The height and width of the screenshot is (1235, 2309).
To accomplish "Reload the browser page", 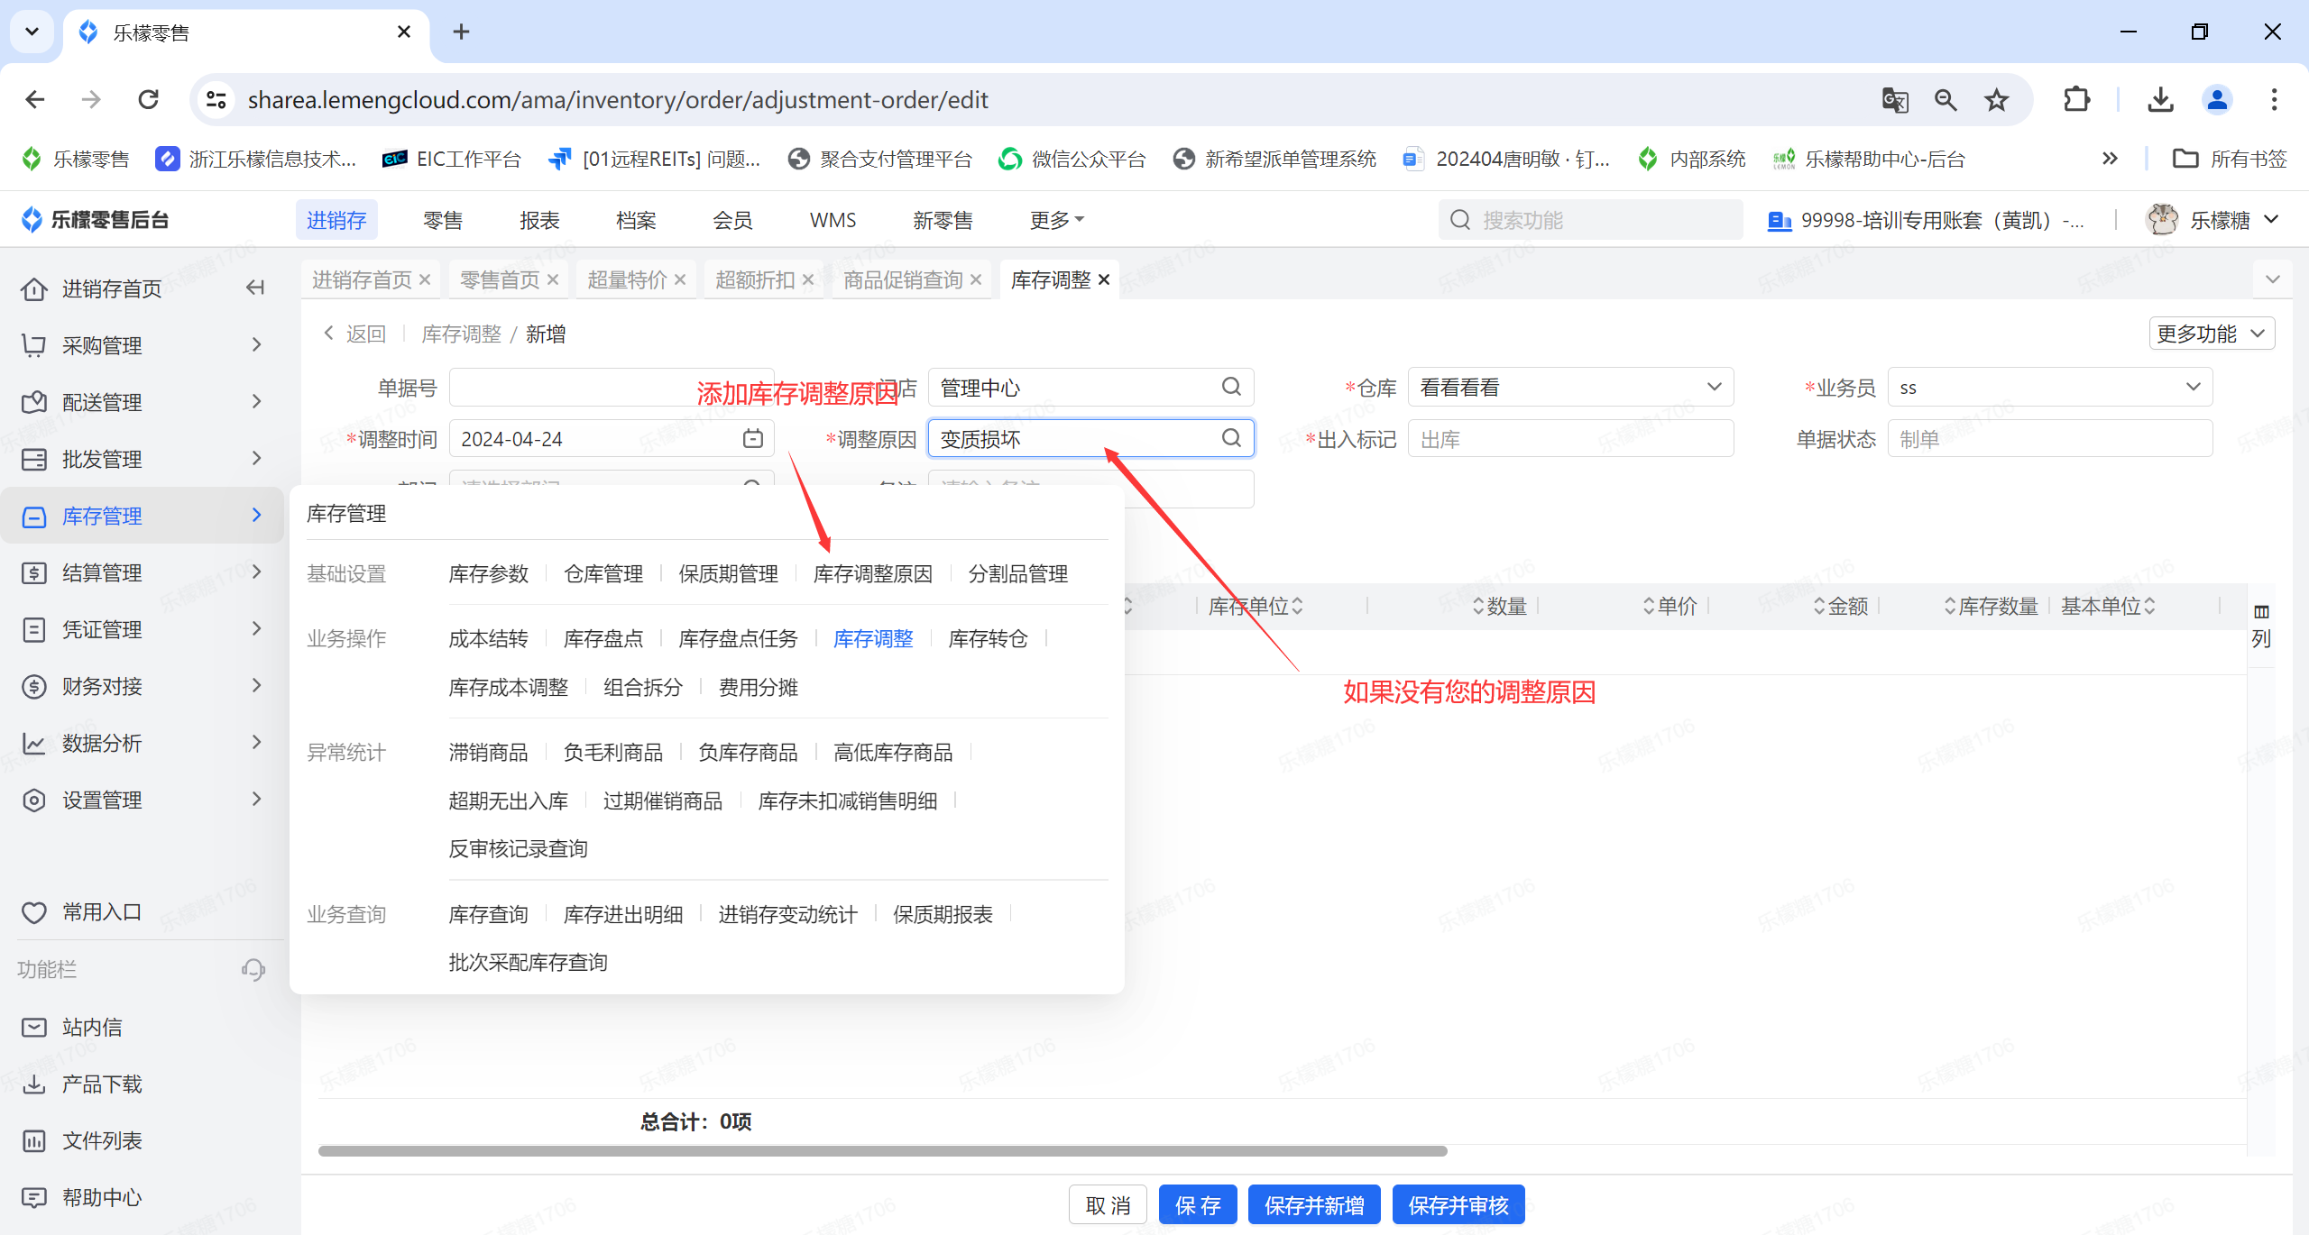I will click(149, 100).
